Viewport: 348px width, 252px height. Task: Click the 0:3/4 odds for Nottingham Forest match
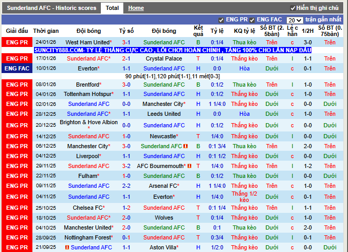pyautogui.click(x=217, y=237)
